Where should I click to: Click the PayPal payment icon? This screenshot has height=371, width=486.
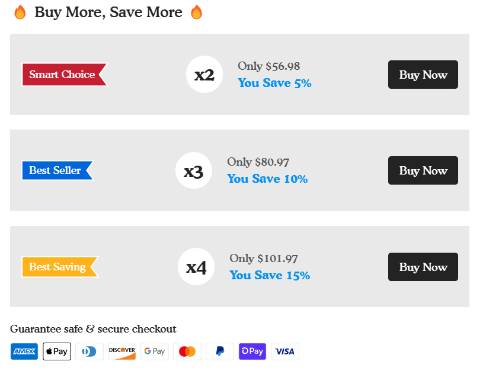coord(220,351)
